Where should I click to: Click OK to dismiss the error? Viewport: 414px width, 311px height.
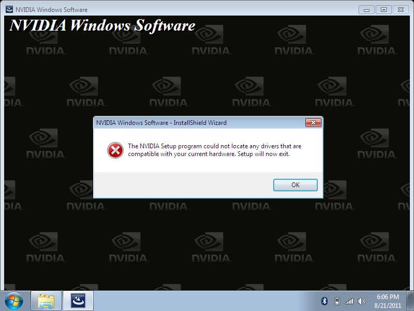(295, 185)
